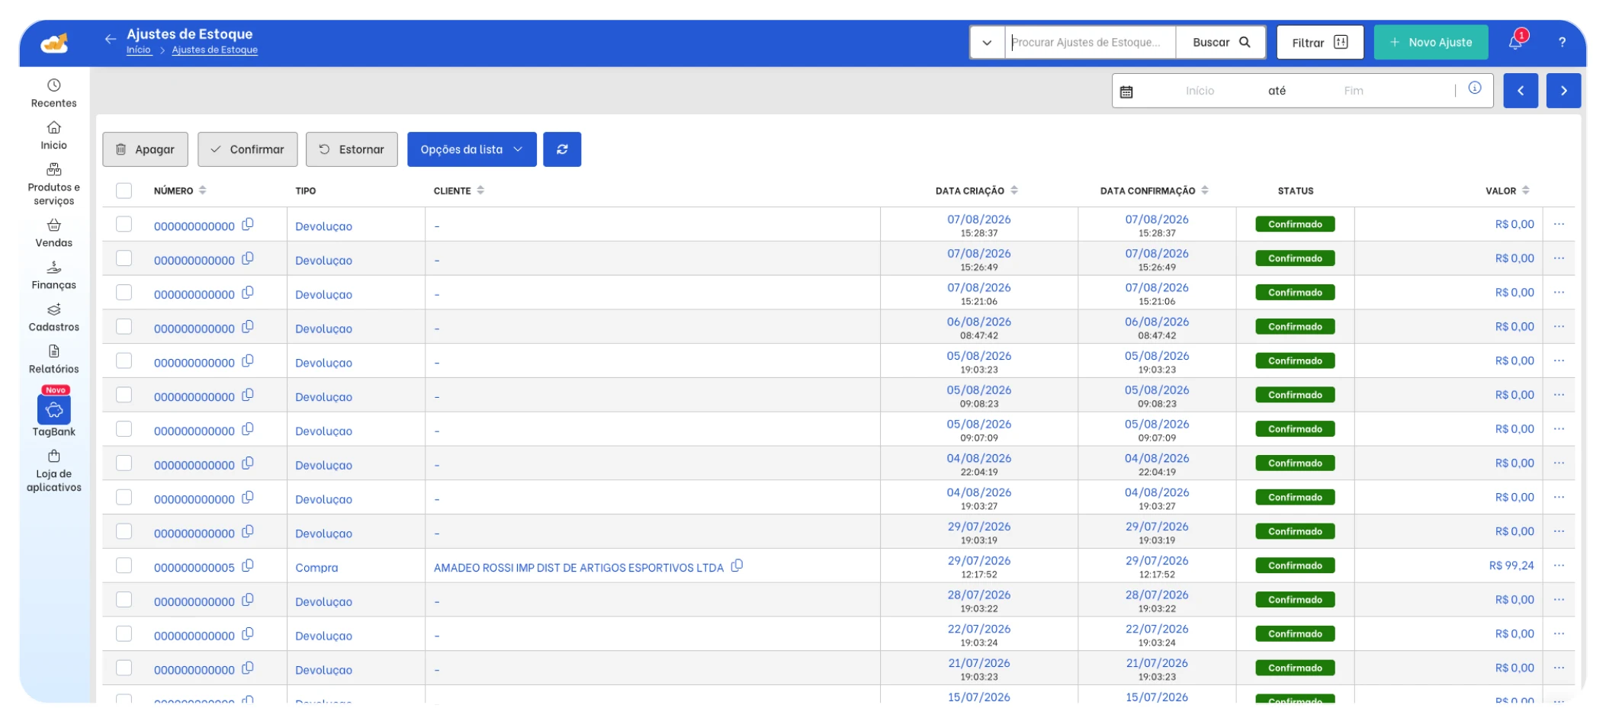
Task: Select the row created 06/08/2026 08:47:42
Action: 124,326
